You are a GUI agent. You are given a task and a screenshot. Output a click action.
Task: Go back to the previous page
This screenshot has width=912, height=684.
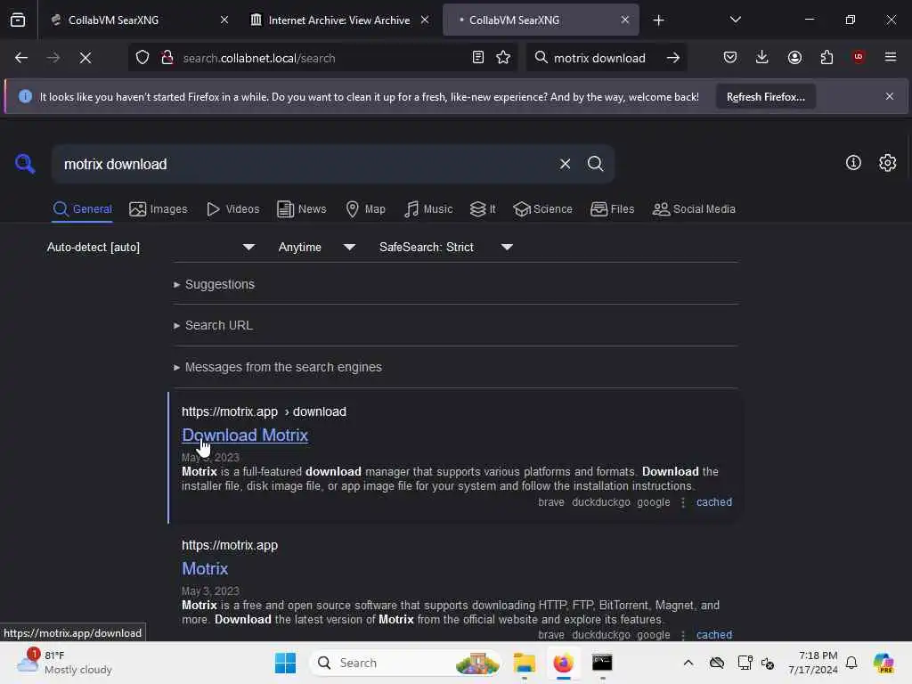click(x=21, y=58)
